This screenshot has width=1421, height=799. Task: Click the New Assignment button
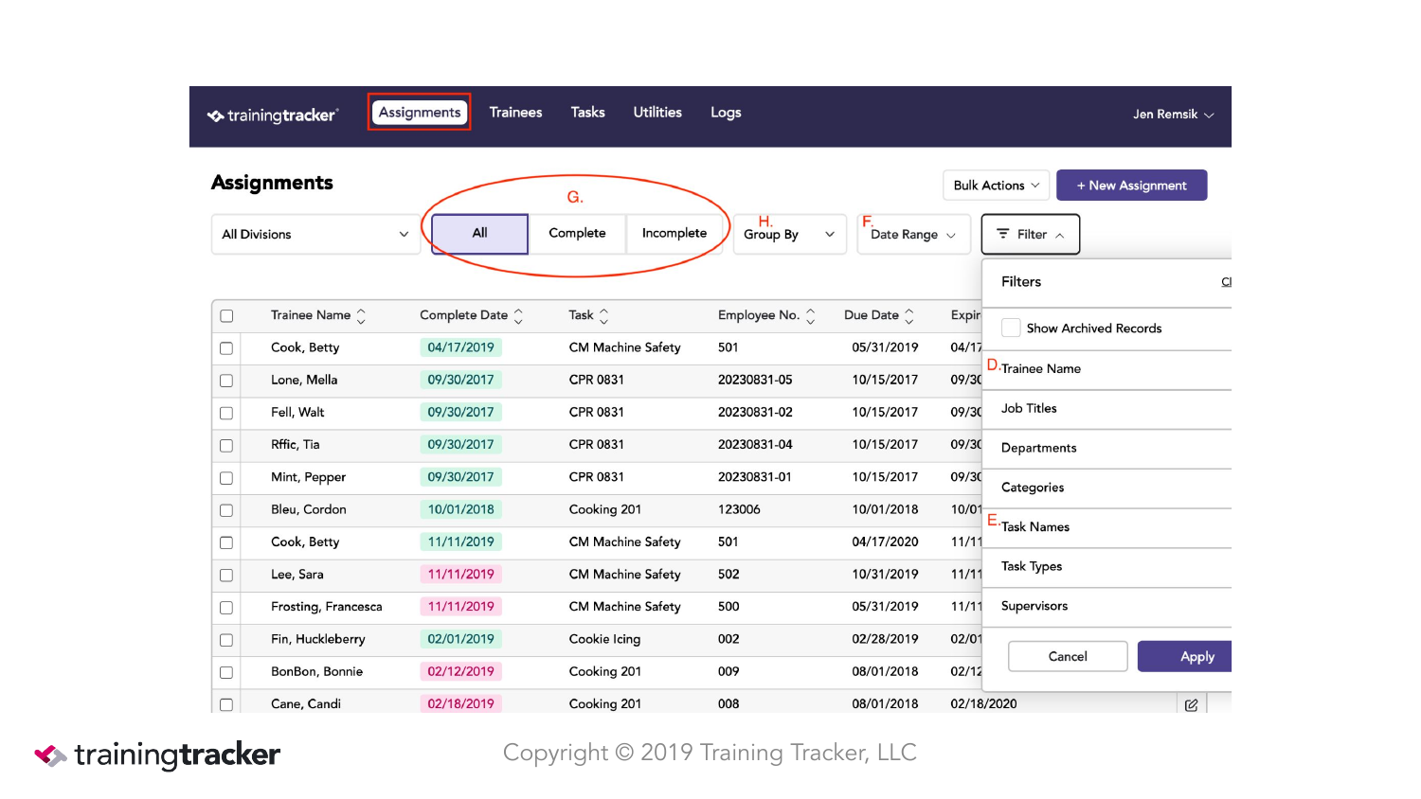[x=1131, y=186]
